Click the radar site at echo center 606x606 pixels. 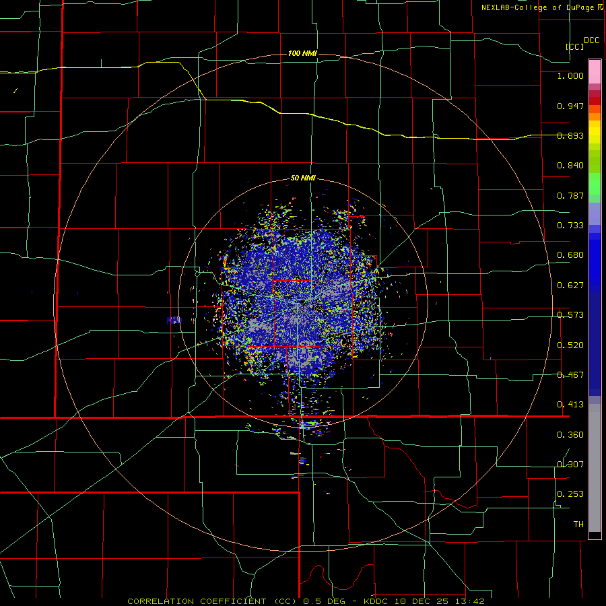coord(303,302)
